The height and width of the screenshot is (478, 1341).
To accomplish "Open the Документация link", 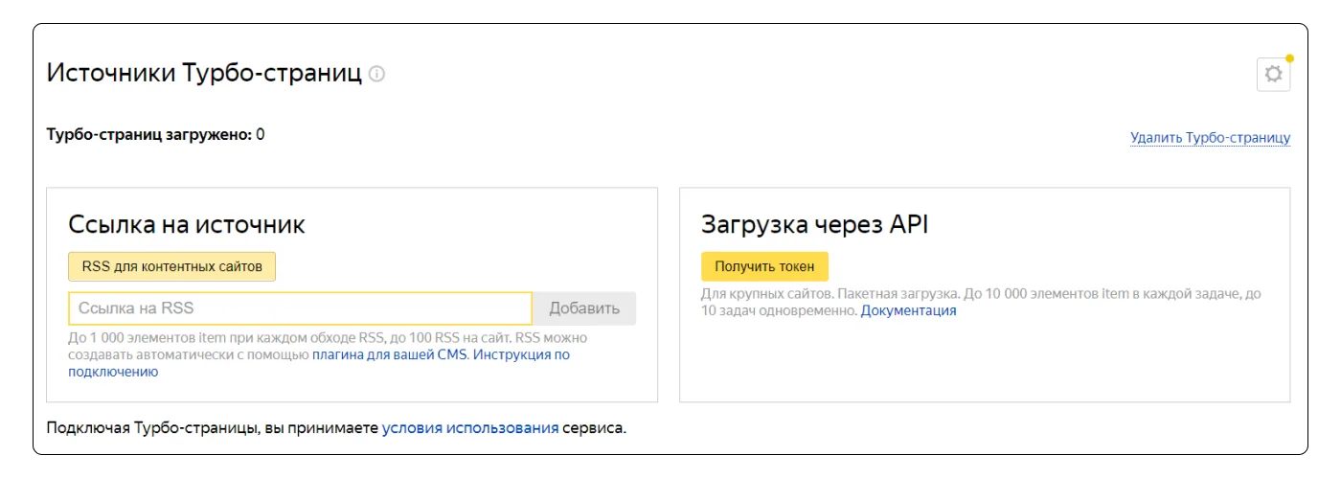I will [908, 310].
